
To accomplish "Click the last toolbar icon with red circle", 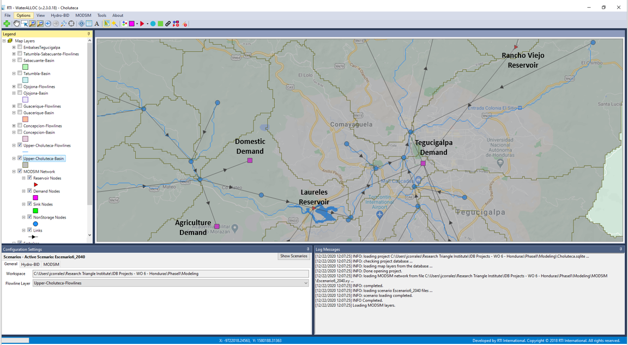I will click(185, 23).
